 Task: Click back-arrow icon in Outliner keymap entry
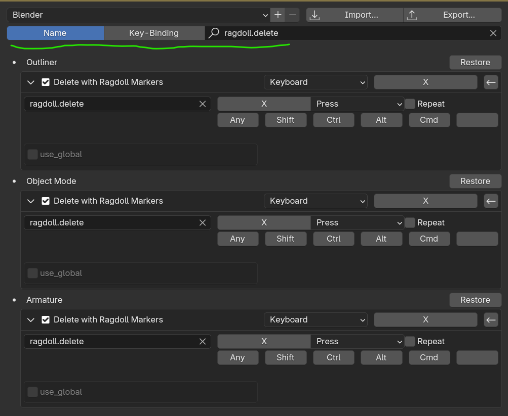(x=491, y=82)
